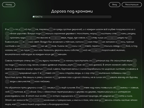Fill the blank in 'д_велось'
144x108 pixels.
click(103, 100)
